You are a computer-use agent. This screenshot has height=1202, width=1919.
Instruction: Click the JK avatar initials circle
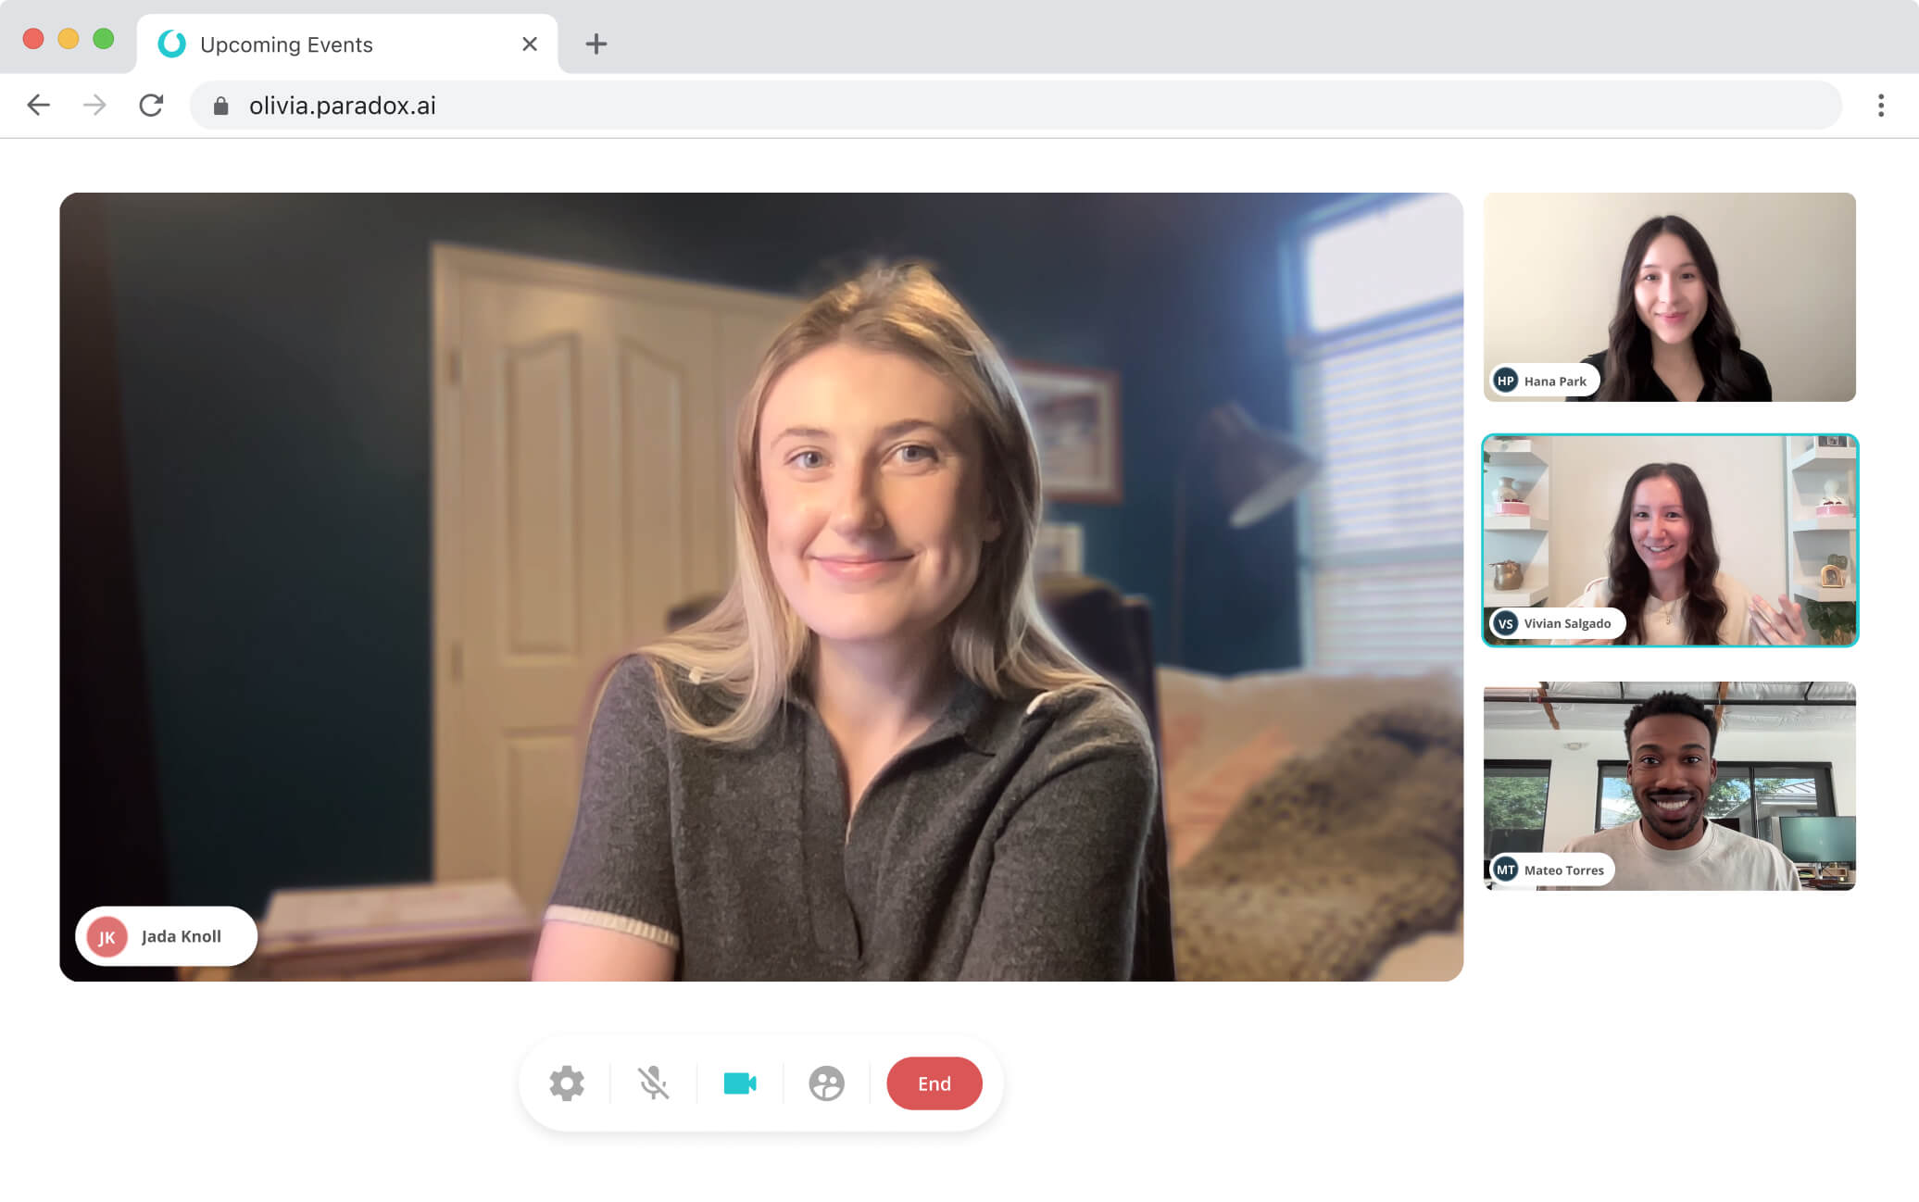click(107, 936)
